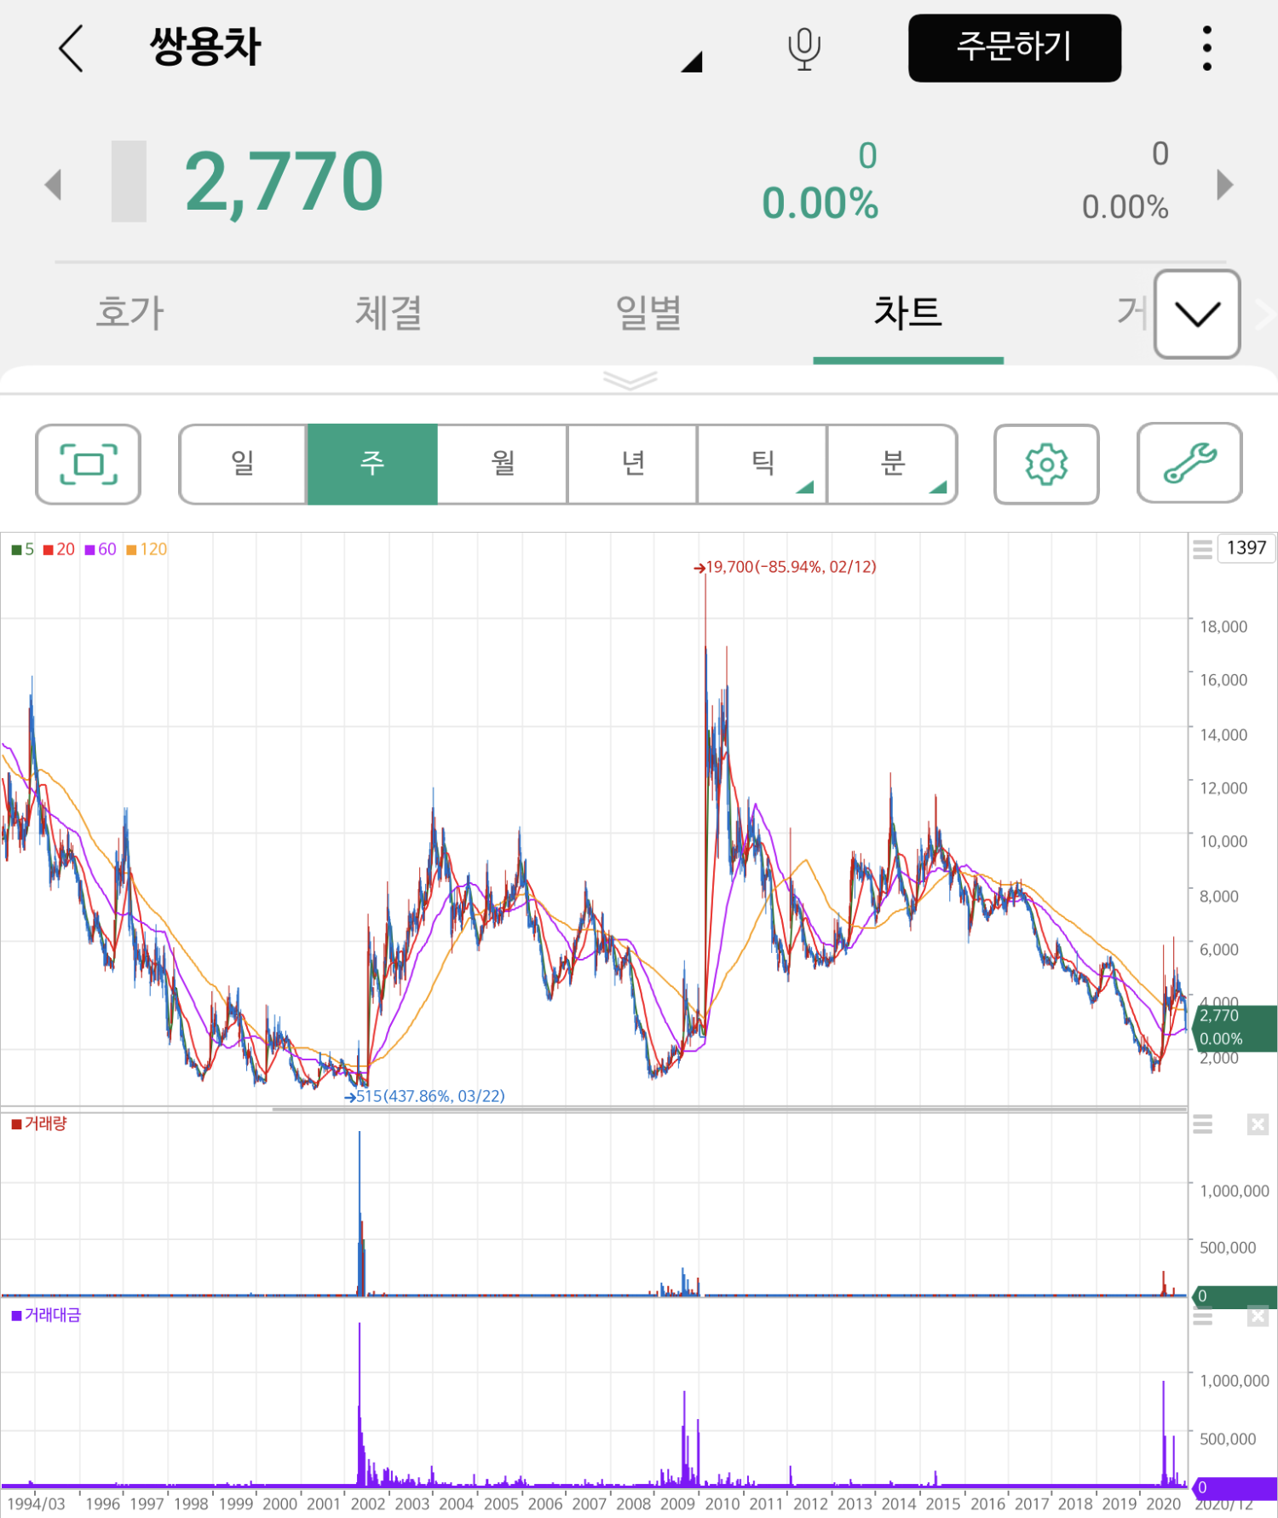Screen dimensions: 1278x1518
Task: Close the 거래대금 panel
Action: click(1258, 1317)
